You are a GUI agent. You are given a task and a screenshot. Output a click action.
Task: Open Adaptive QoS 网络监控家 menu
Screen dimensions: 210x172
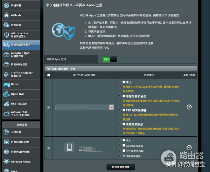[x=21, y=55]
